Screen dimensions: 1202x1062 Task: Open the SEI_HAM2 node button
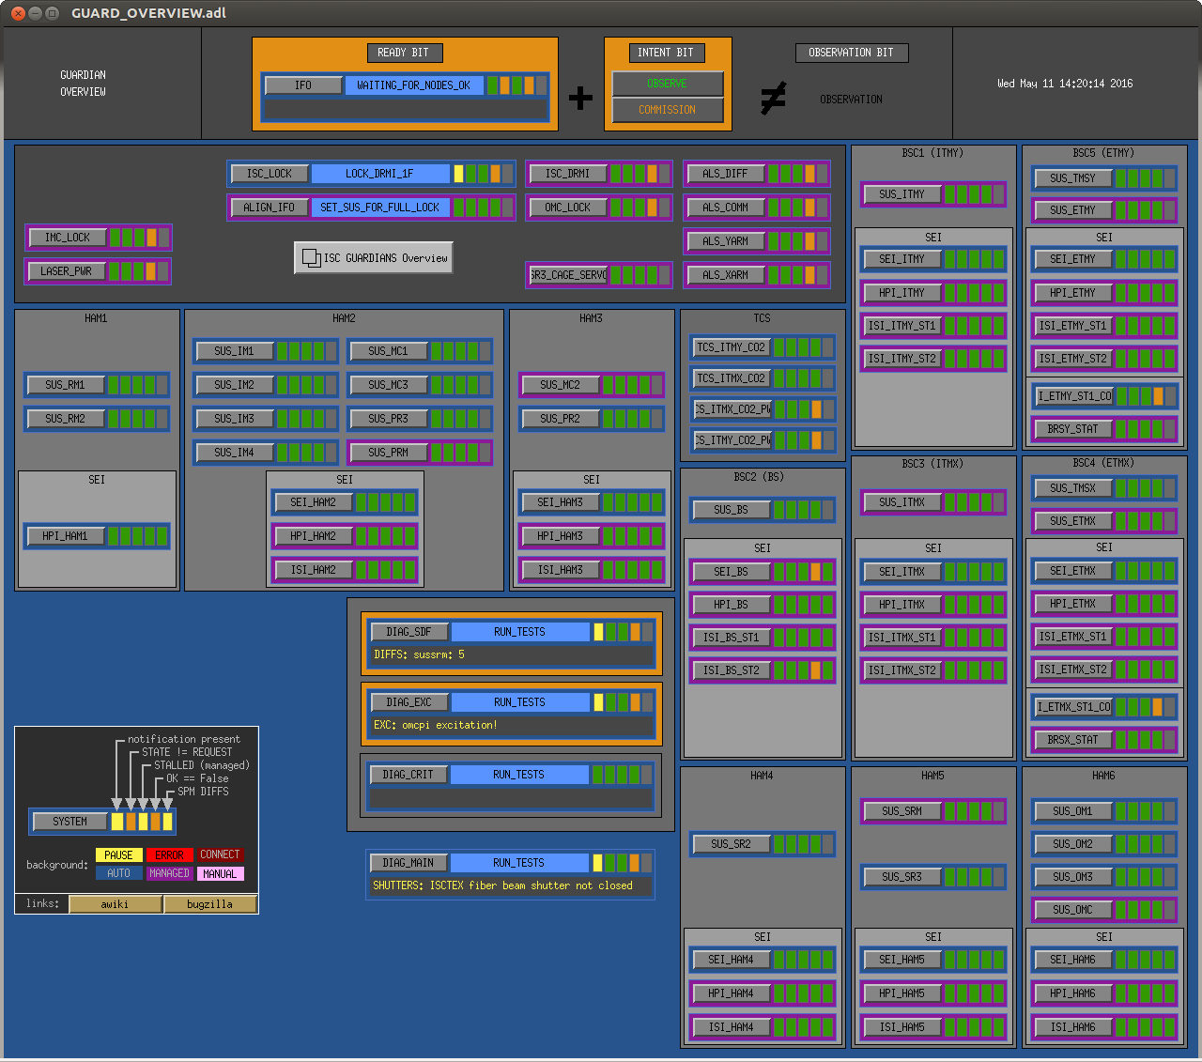314,502
